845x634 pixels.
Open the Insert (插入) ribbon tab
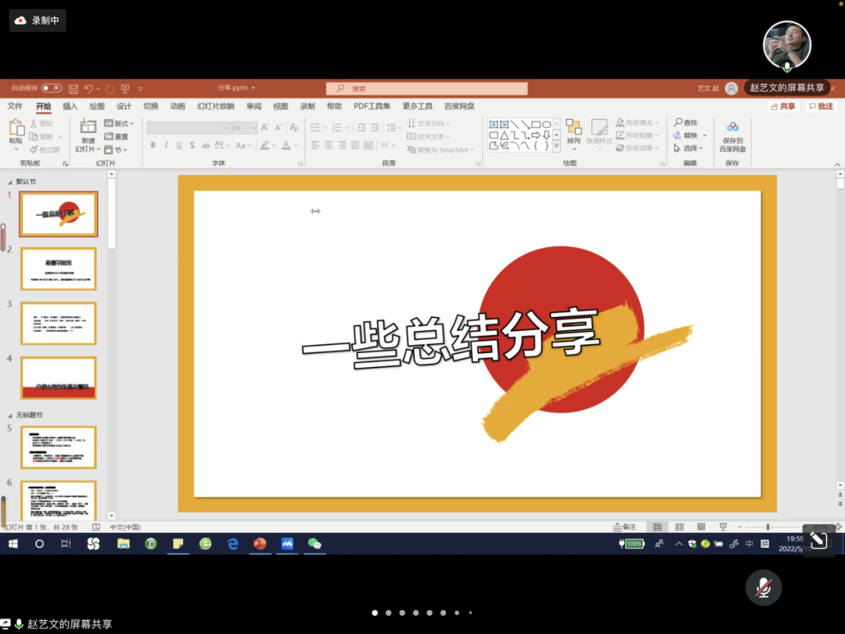[x=70, y=106]
